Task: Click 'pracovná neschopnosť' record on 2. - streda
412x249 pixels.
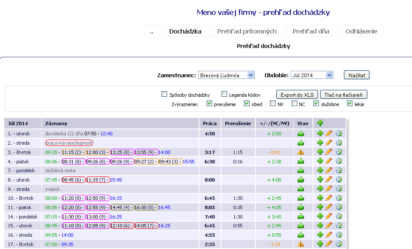Action: tap(69, 143)
